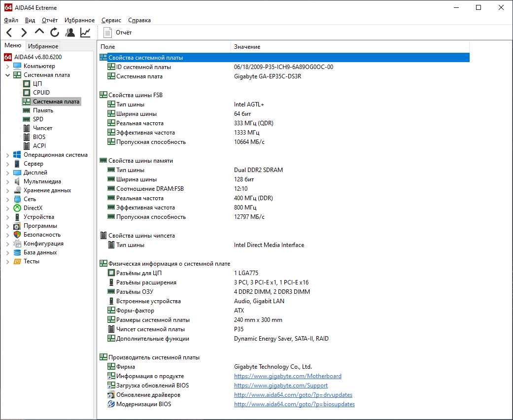Switch to the Избранное side tab
This screenshot has width=513, height=420.
(x=43, y=46)
